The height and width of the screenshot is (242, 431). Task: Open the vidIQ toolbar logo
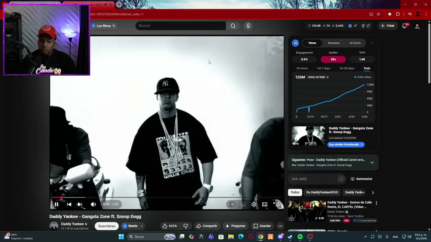point(350,26)
